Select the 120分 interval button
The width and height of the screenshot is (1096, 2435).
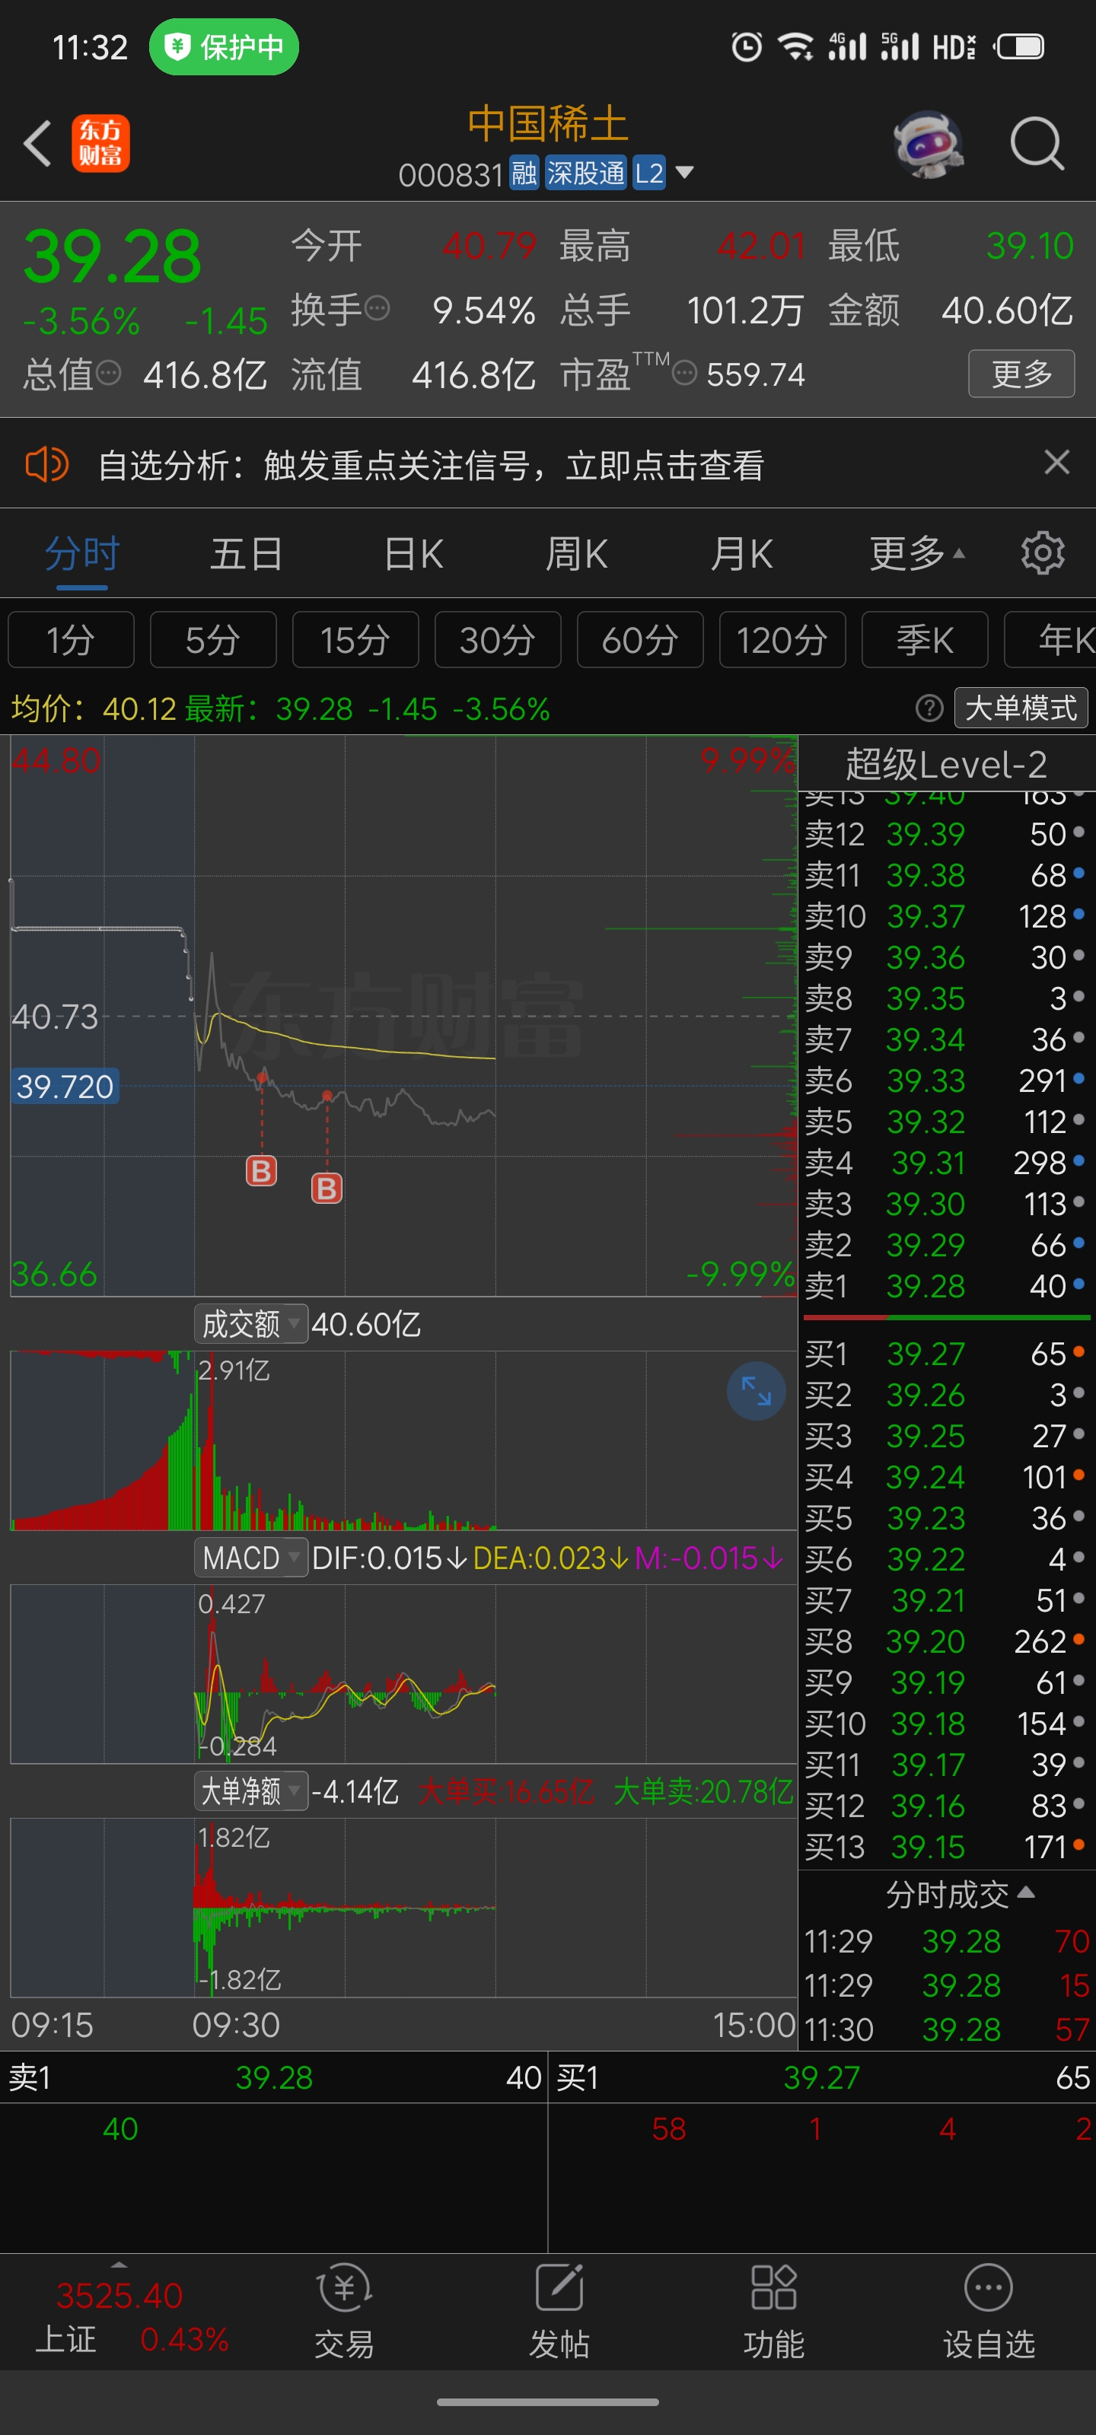782,639
